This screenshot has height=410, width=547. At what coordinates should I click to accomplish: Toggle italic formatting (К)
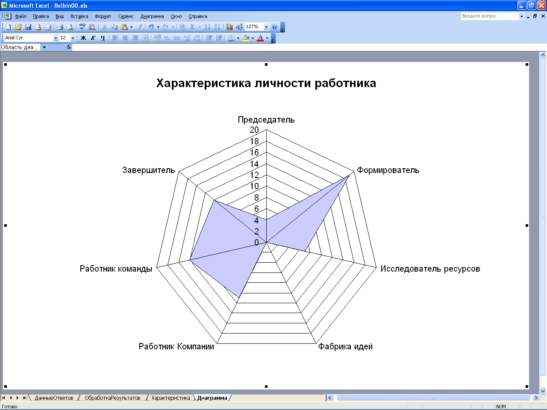point(93,38)
